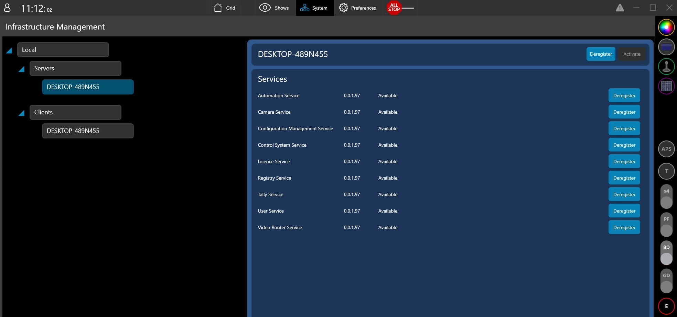
Task: Deregister the Camera Service
Action: point(624,112)
